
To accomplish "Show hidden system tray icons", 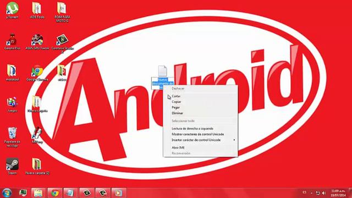I will 311,193.
